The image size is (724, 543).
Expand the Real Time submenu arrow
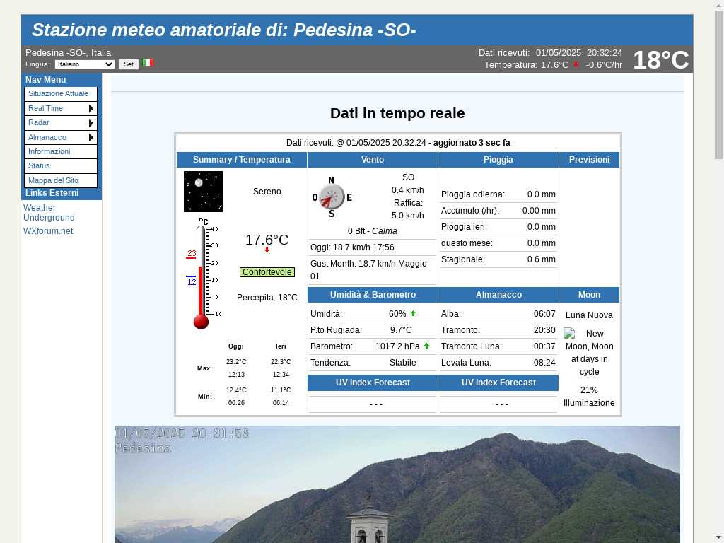point(91,108)
